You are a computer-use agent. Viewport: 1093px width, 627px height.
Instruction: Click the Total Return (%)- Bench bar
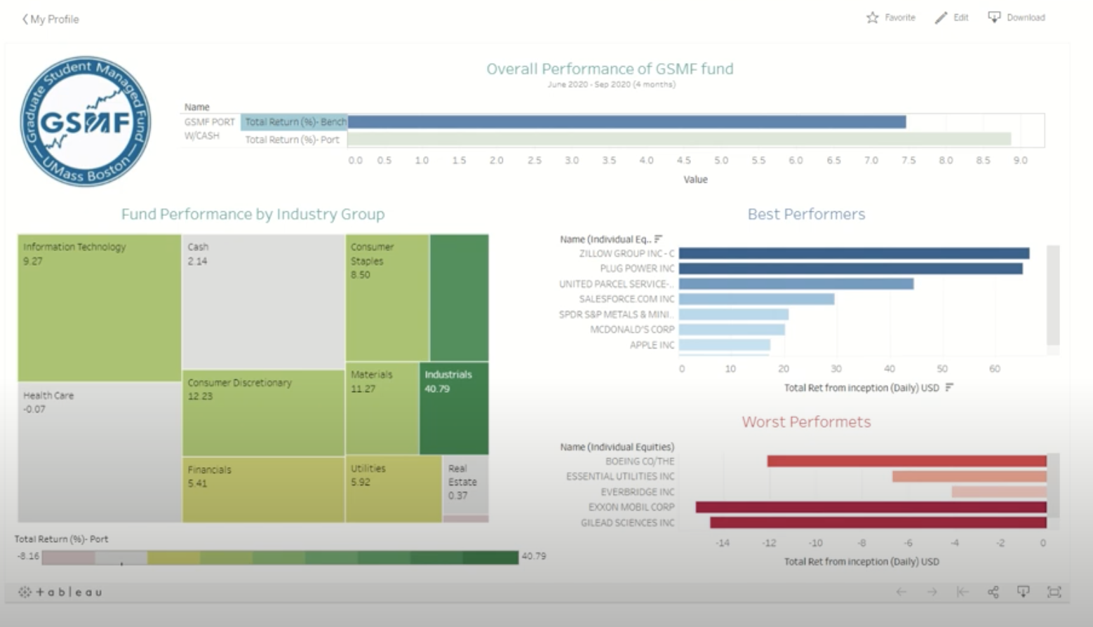[x=626, y=122]
